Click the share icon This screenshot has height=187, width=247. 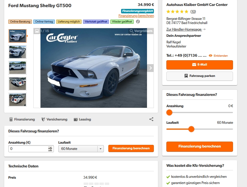[x=151, y=119]
